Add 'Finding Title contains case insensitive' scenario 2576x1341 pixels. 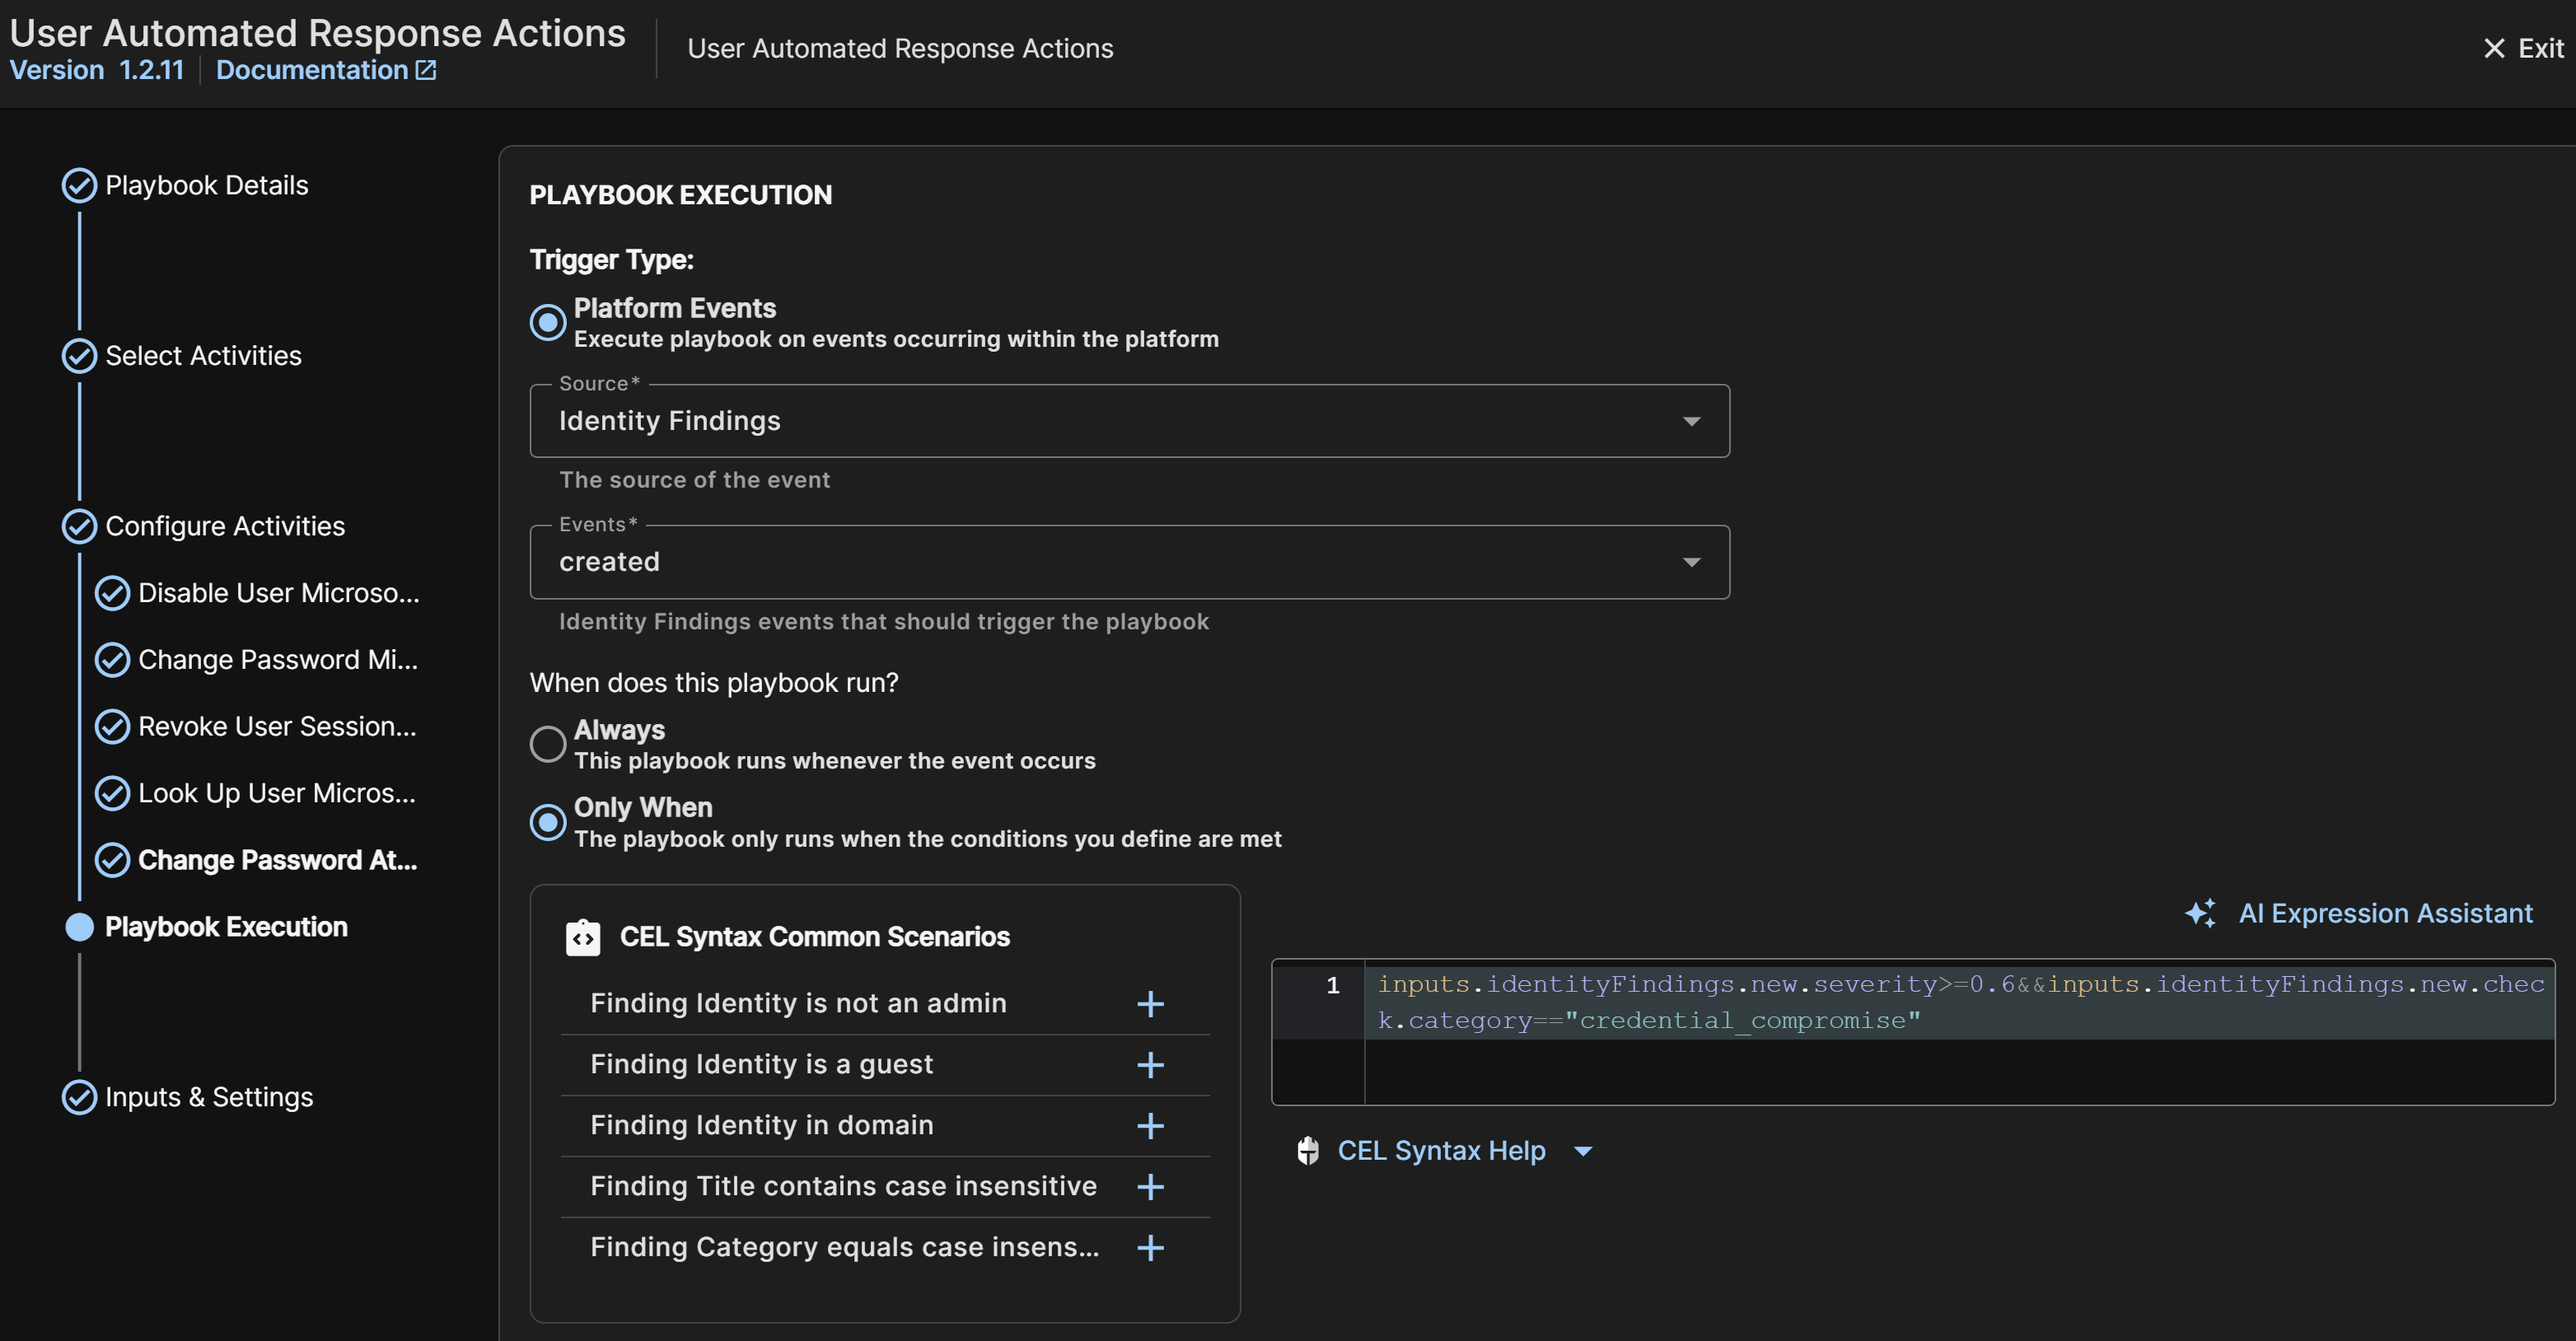tap(1151, 1187)
